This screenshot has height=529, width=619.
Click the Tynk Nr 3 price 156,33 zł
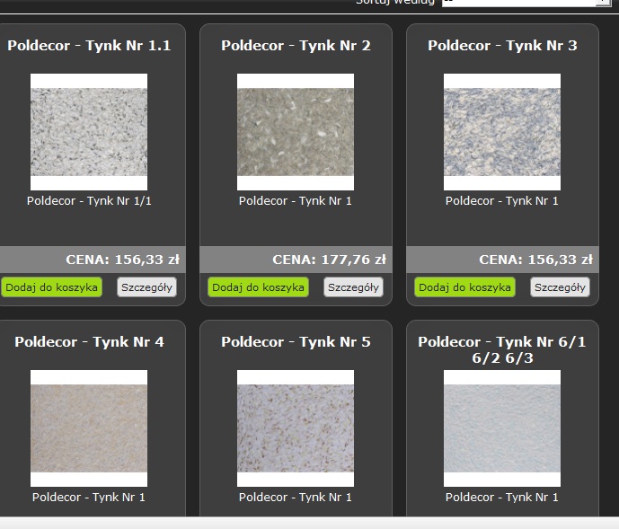561,260
